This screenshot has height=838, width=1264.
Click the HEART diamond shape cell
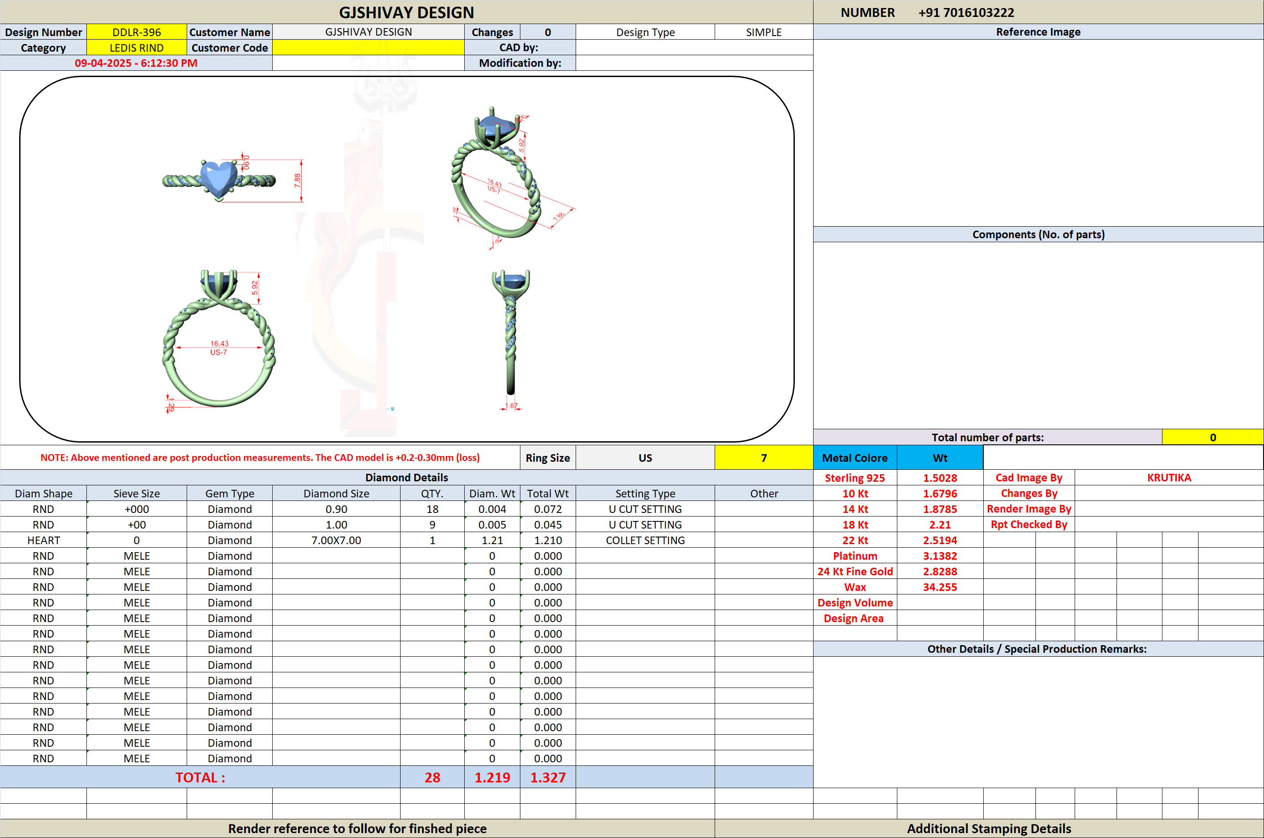tap(43, 540)
